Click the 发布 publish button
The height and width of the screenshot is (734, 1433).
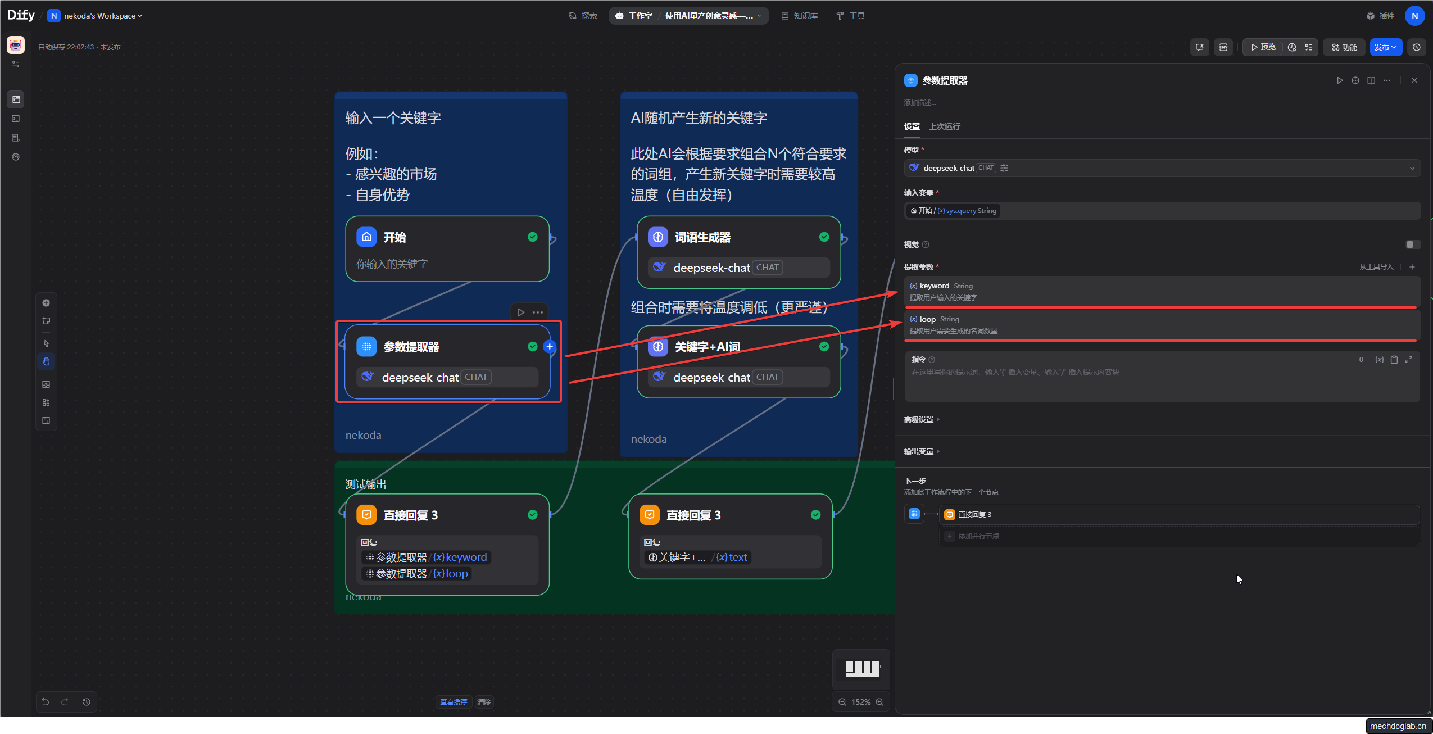tap(1385, 47)
